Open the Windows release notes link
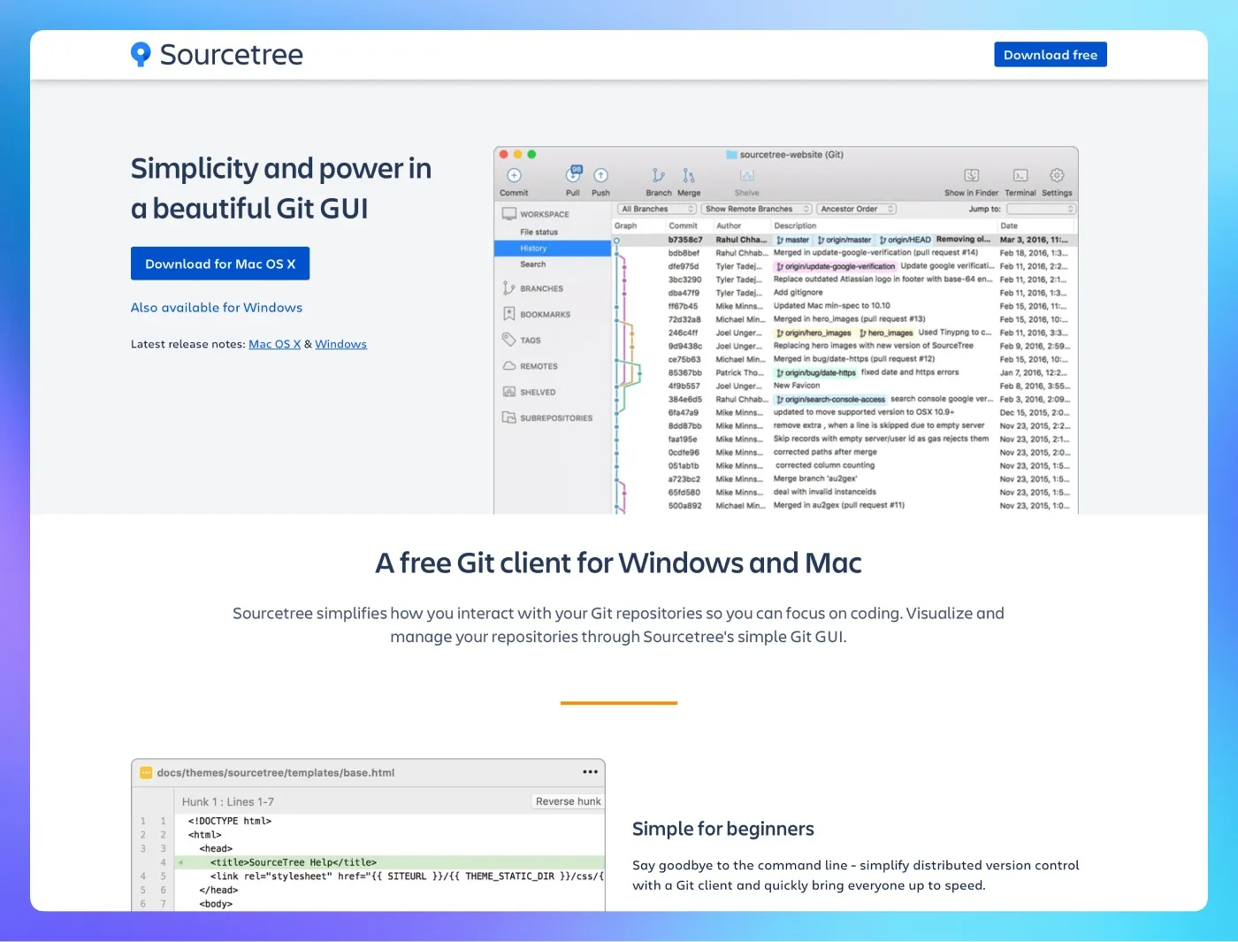The image size is (1238, 942). pyautogui.click(x=340, y=344)
